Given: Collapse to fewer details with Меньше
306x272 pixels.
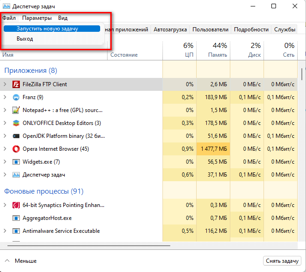Looking at the screenshot, I should click(21, 261).
